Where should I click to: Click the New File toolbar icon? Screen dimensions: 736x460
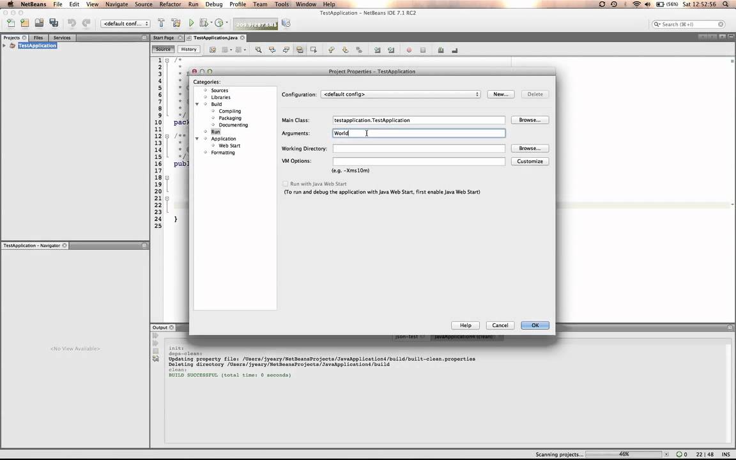click(10, 23)
